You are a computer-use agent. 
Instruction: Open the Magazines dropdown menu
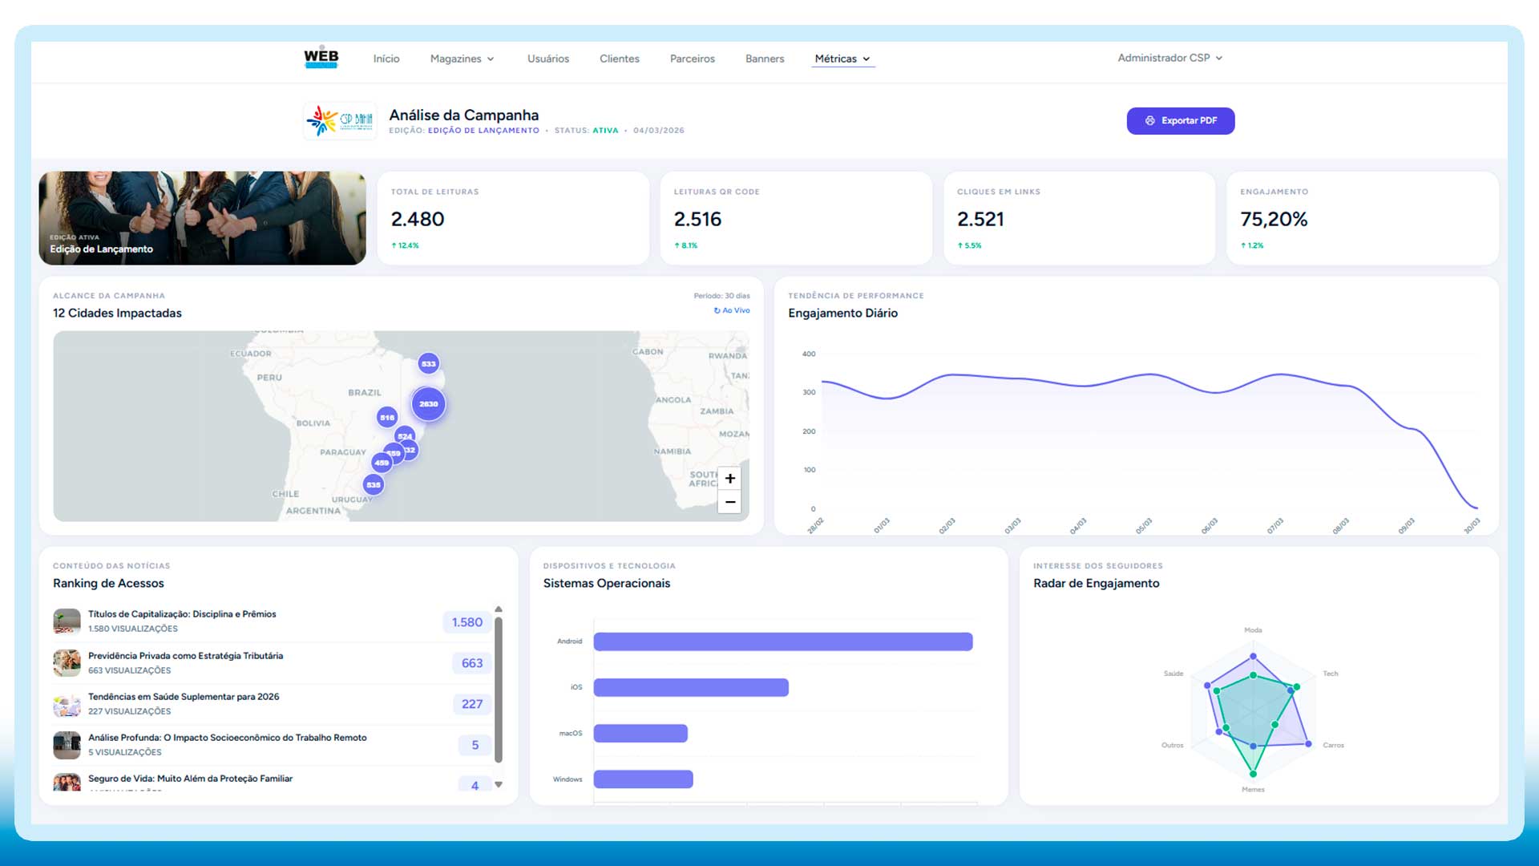click(462, 59)
